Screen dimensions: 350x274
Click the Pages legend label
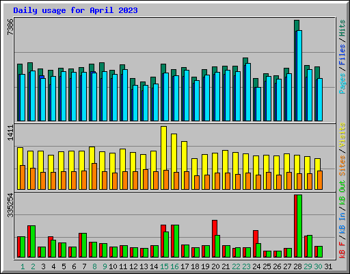342,84
